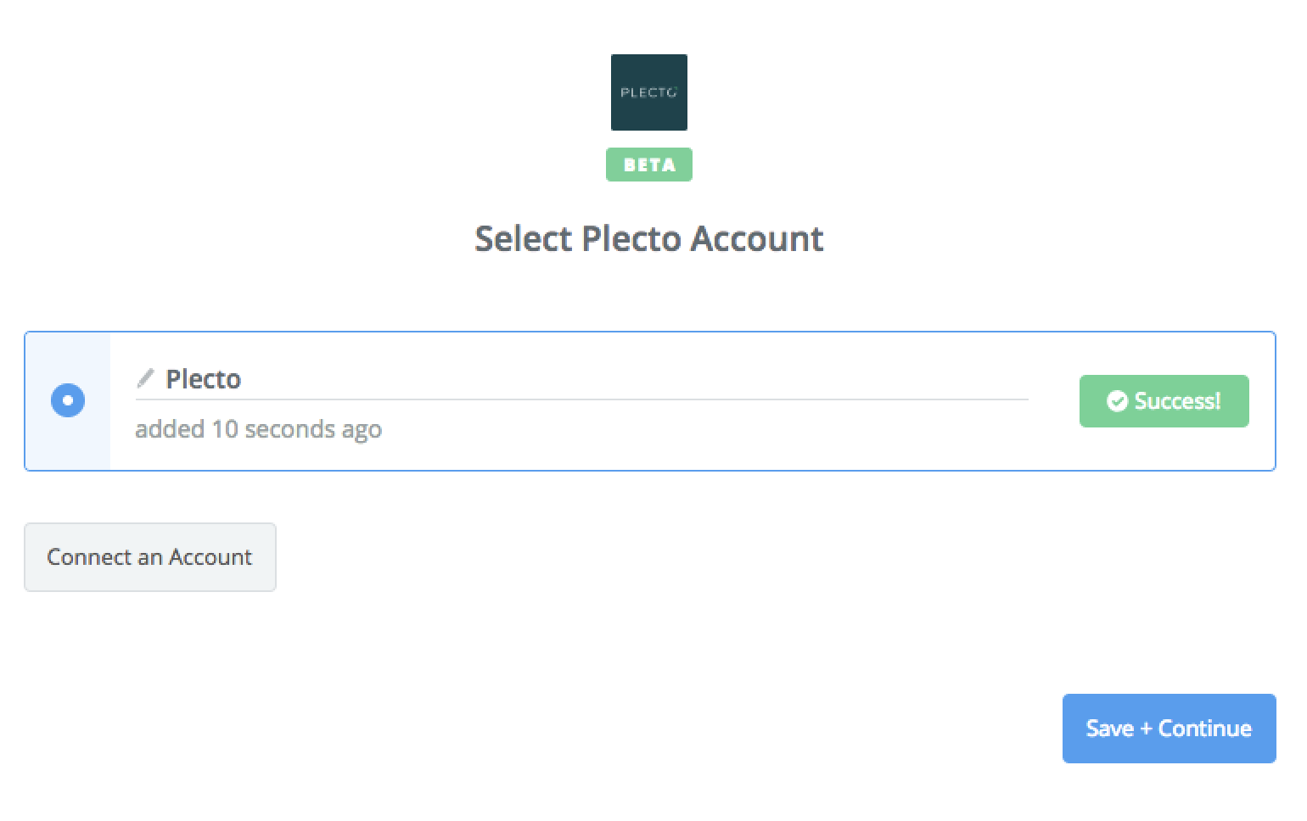This screenshot has height=821, width=1307.
Task: Click the word 'Account' in Connect button
Action: tap(210, 557)
